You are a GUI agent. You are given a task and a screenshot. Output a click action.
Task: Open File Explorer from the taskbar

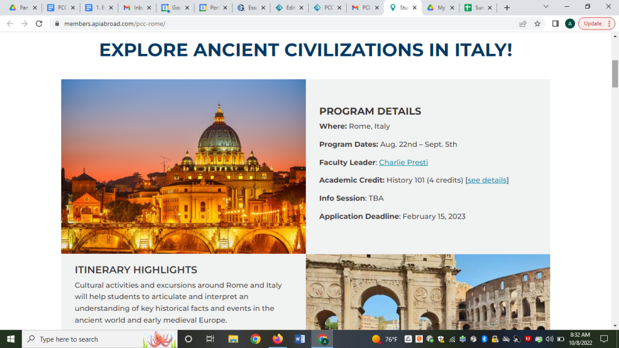pos(233,339)
